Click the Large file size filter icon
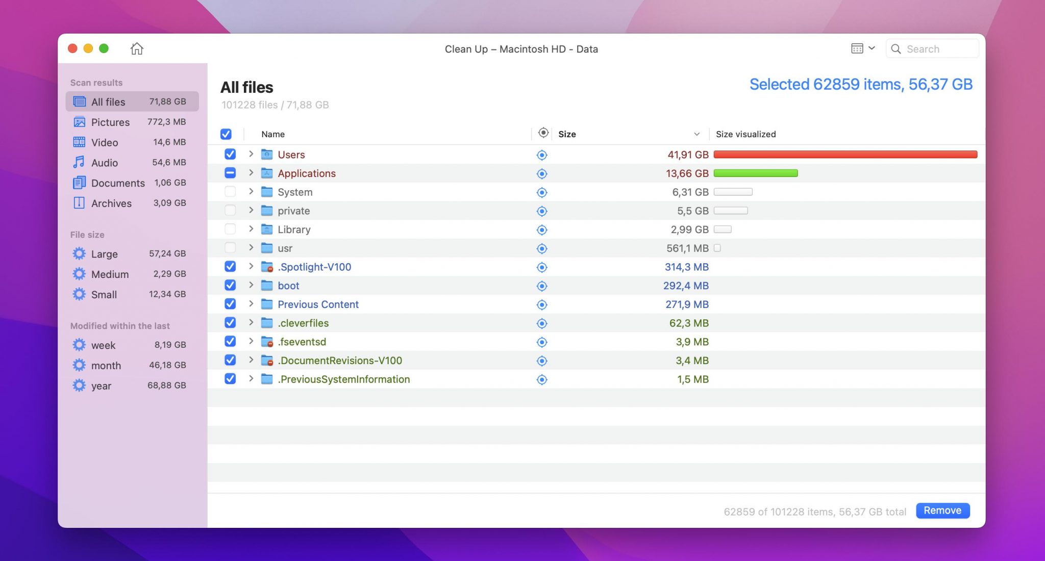The height and width of the screenshot is (561, 1045). coord(78,253)
